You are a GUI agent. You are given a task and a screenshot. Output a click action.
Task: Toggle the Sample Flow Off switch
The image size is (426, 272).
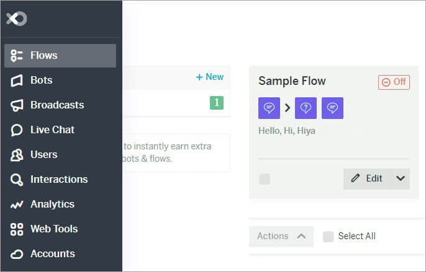tap(394, 82)
